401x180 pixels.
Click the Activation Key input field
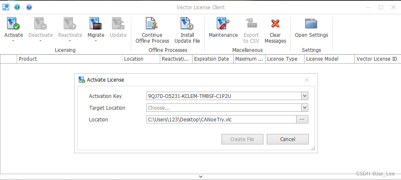(224, 96)
